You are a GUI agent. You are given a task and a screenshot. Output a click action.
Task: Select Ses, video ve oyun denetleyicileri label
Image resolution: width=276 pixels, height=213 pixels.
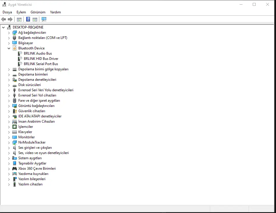click(x=43, y=153)
